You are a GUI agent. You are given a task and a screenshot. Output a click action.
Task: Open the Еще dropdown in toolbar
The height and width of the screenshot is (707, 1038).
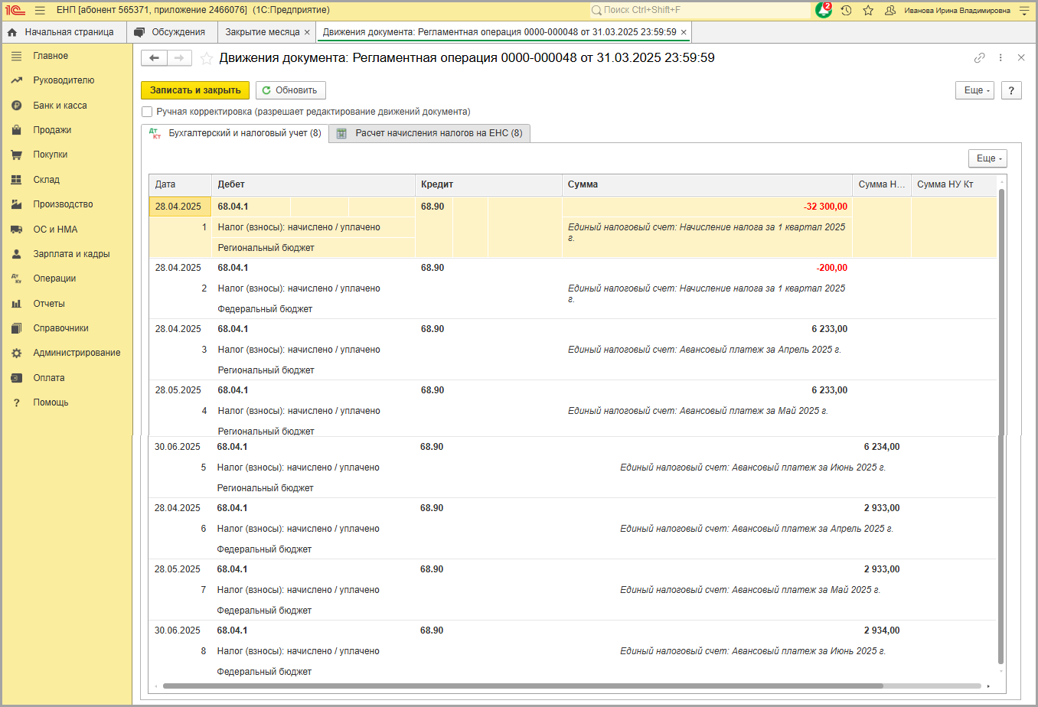click(974, 90)
